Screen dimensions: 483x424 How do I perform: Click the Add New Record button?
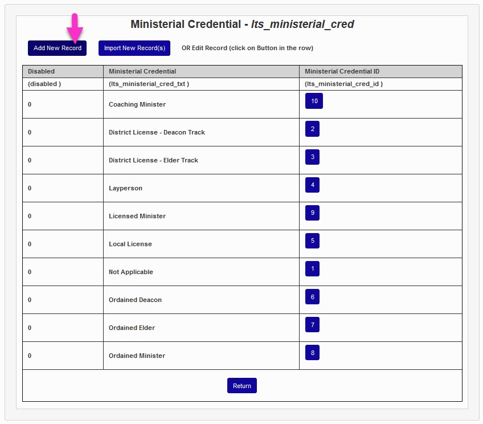56,48
